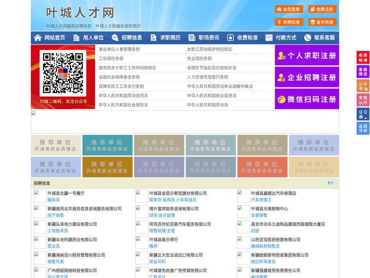Click the document icon beside 求职简历

tap(153, 38)
